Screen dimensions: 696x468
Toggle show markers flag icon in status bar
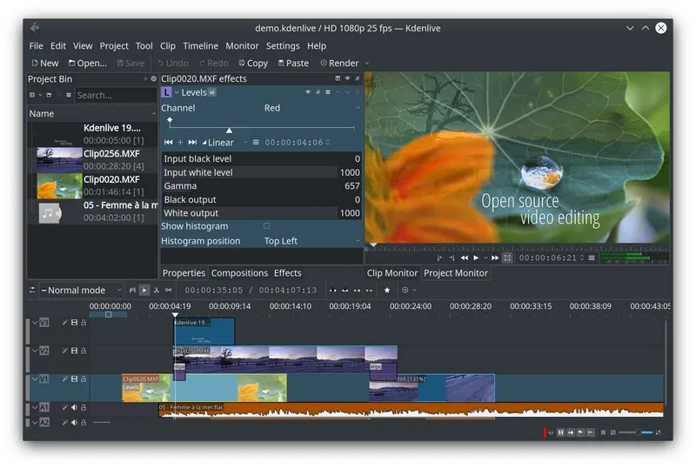(x=580, y=432)
